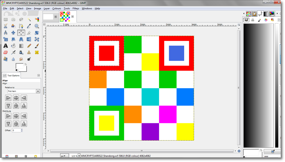Open the Filters menu
The width and height of the screenshot is (285, 162).
[76, 8]
